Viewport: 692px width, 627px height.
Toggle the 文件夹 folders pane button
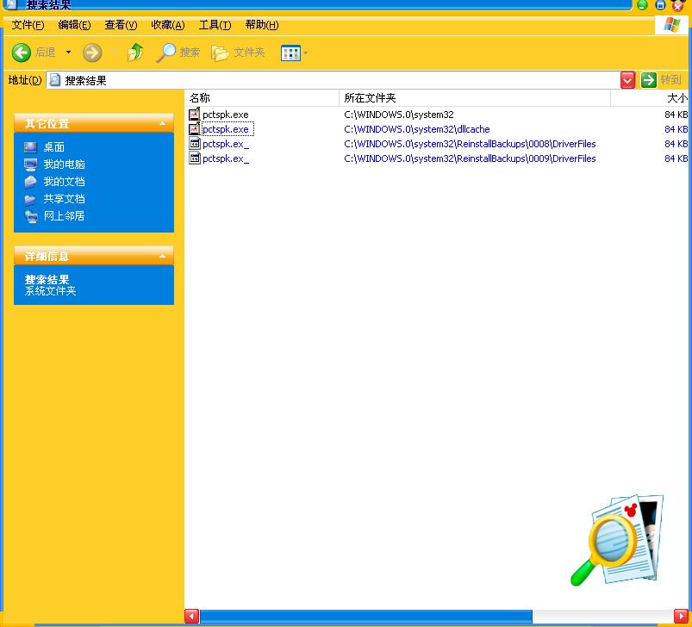(x=239, y=53)
